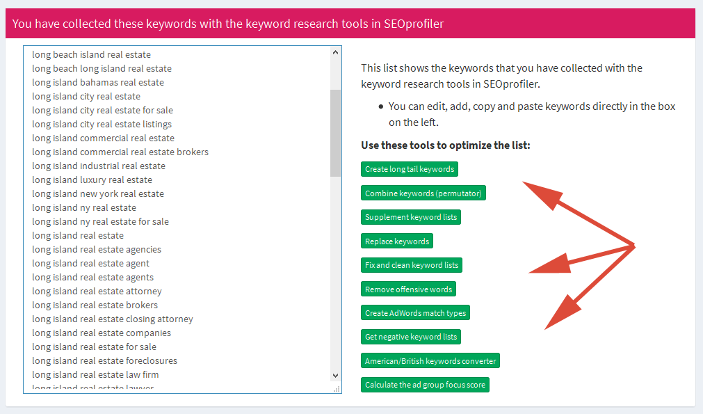Open the Create AdWords match types tool
This screenshot has height=414, width=703.
click(415, 312)
